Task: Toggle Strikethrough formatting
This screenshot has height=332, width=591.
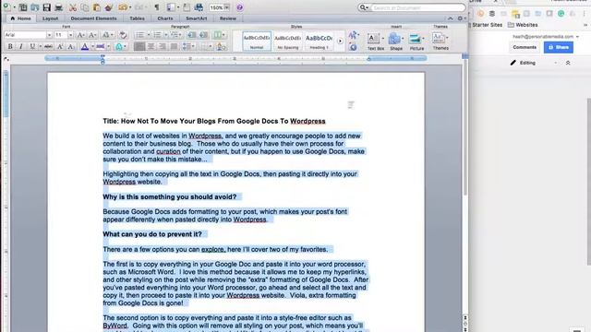Action: 48,47
